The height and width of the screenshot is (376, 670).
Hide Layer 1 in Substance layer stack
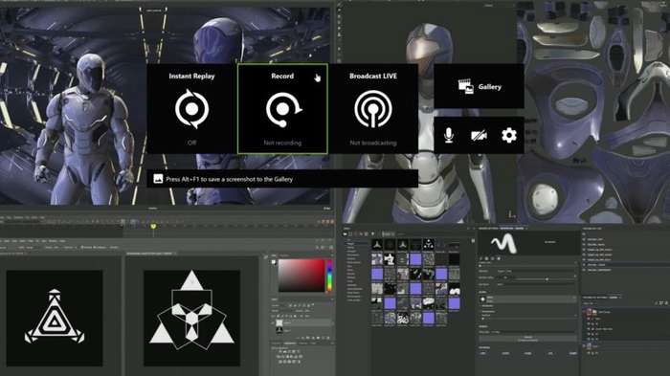point(584,346)
